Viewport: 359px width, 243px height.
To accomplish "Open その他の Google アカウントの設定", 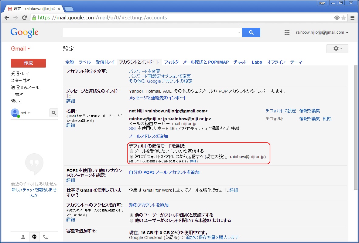I will (x=161, y=81).
